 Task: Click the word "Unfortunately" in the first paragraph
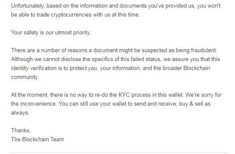coord(28,6)
